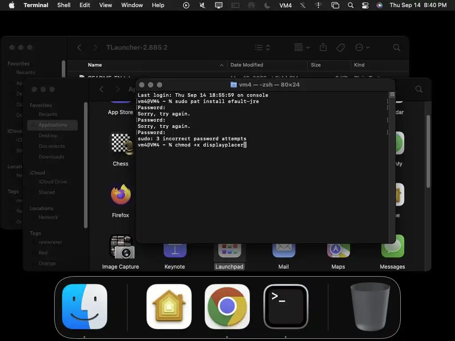Sort by Size column header

point(316,65)
